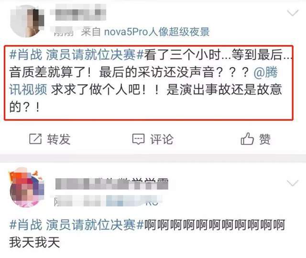This screenshot has width=306, height=258.
Task: Open the second poster's pixelated avatar
Action: pos(27,188)
